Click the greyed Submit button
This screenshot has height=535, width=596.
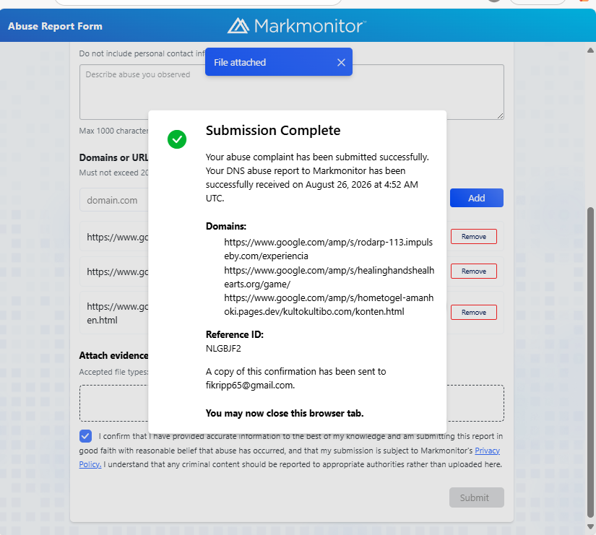tap(476, 497)
